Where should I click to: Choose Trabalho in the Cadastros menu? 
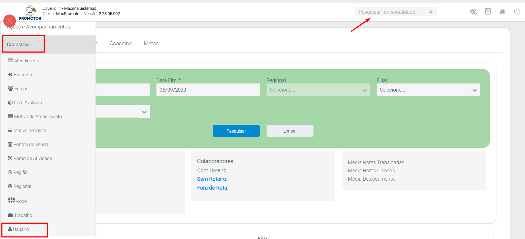[23, 215]
